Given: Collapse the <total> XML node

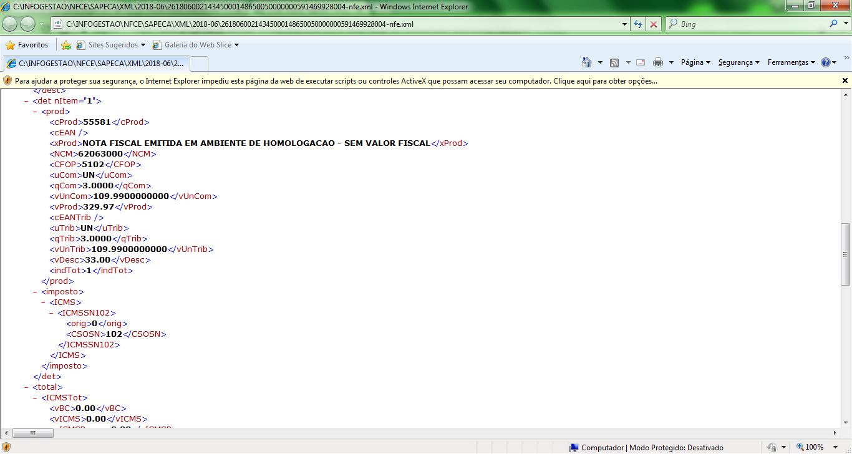Looking at the screenshot, I should click(26, 387).
